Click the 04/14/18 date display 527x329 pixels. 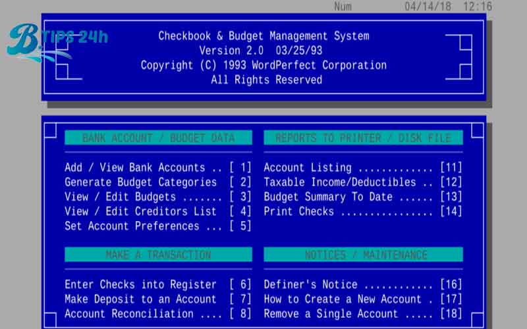tap(428, 7)
